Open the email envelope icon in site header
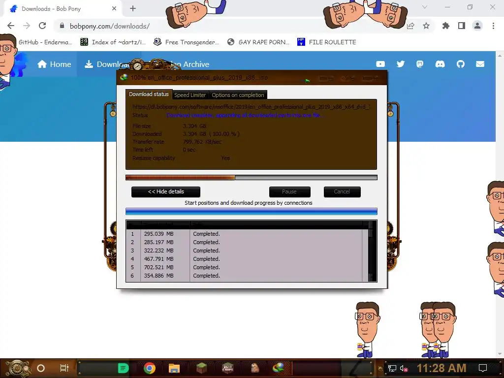 [480, 64]
